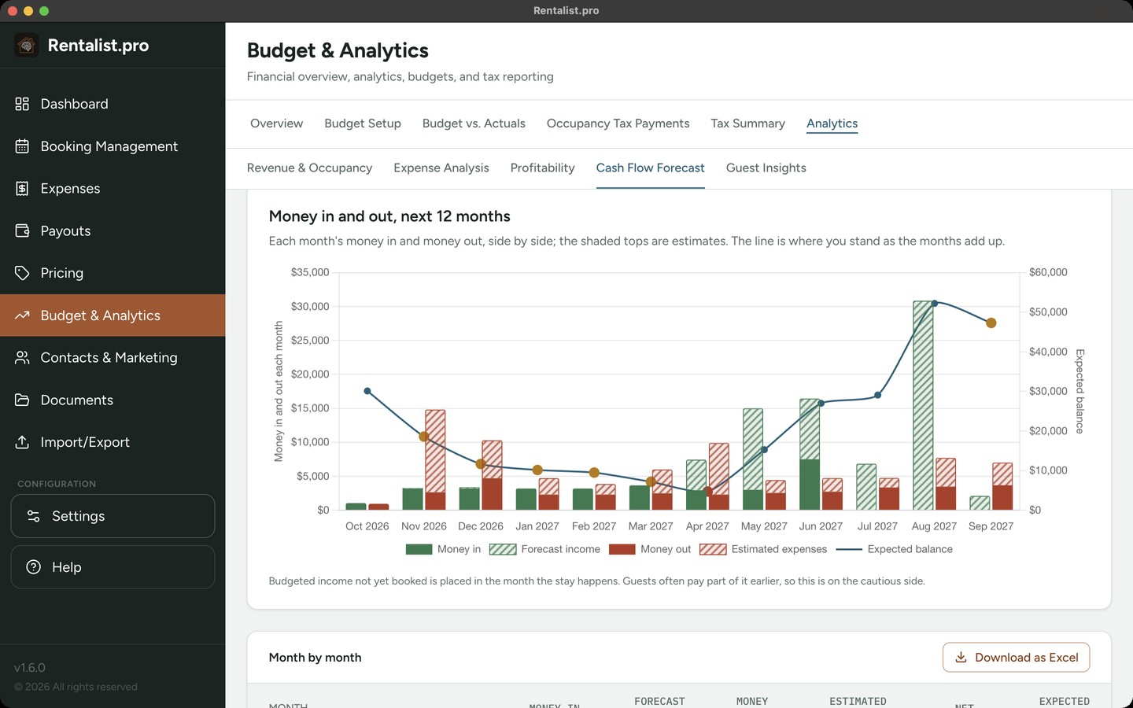This screenshot has width=1133, height=708.
Task: Click the Contacts & Marketing people icon
Action: pos(22,358)
